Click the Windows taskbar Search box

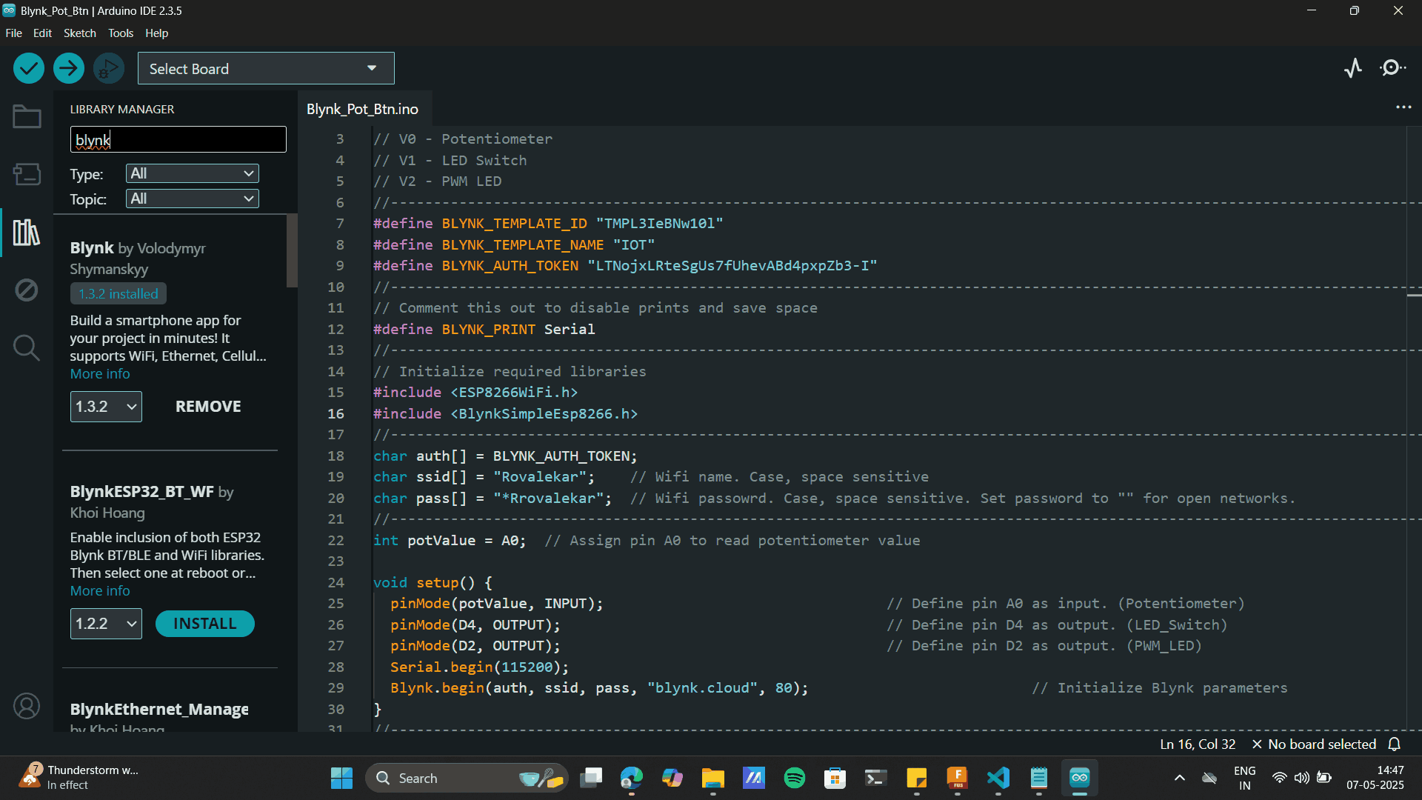tap(467, 779)
